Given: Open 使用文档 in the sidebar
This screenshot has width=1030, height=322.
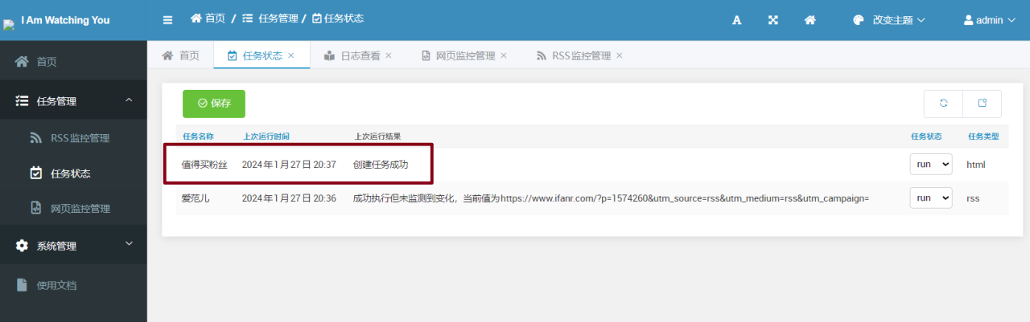Looking at the screenshot, I should 73,285.
